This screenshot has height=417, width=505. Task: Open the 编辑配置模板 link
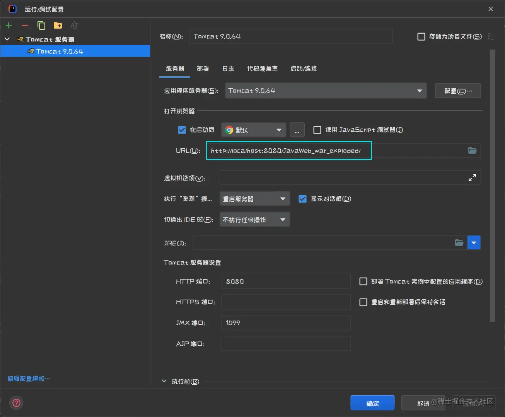pyautogui.click(x=29, y=379)
